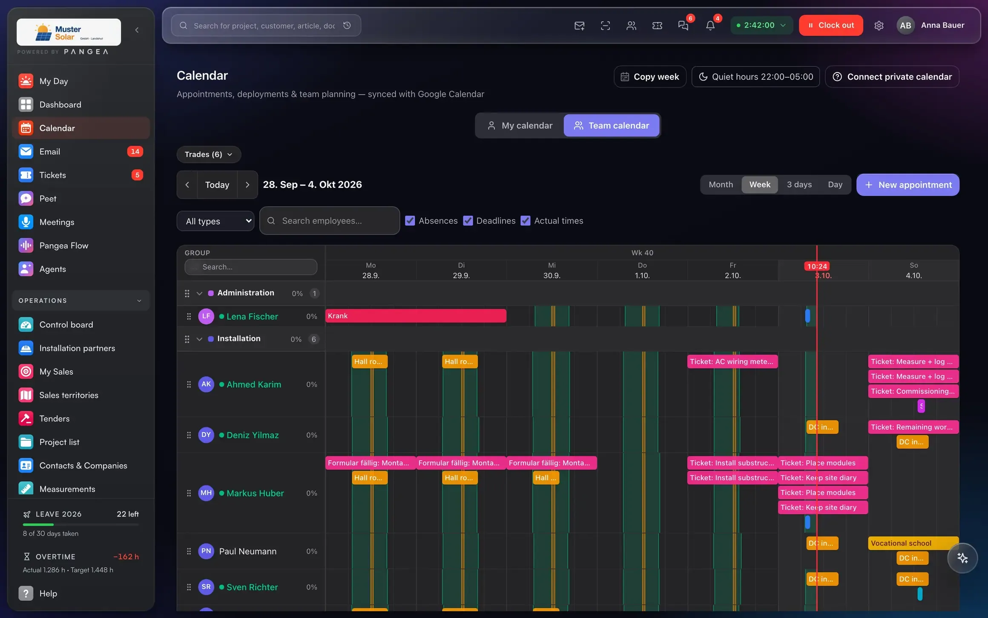Uncheck the Deadlines checkbox
988x618 pixels.
coord(468,221)
